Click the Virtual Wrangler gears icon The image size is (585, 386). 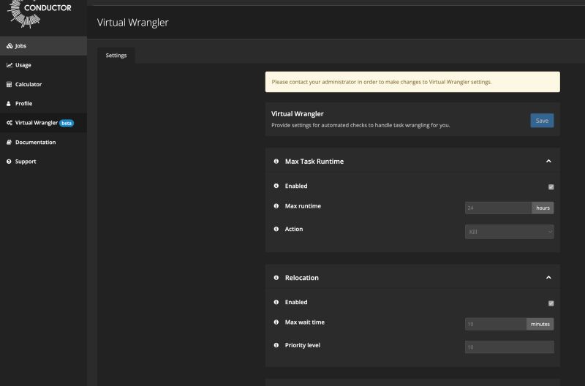coord(10,123)
